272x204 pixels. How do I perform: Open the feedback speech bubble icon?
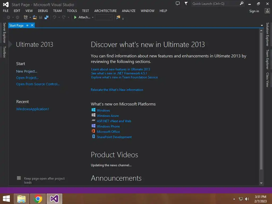178,3
